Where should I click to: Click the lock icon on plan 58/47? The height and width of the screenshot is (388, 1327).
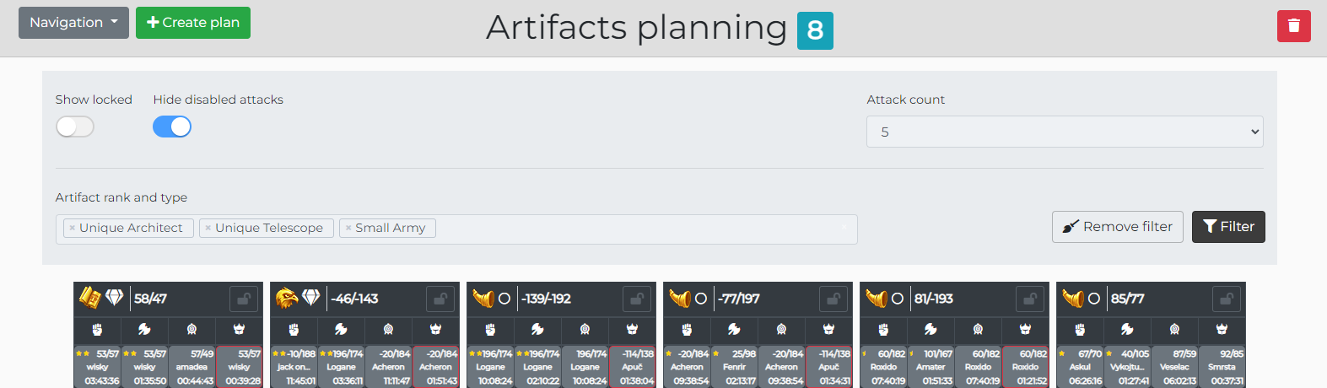(x=243, y=299)
